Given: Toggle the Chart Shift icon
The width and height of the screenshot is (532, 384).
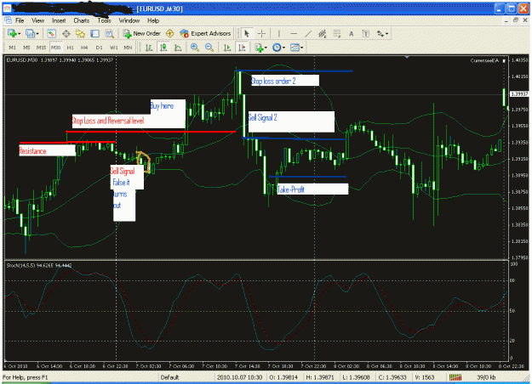Looking at the screenshot, I should (242, 48).
